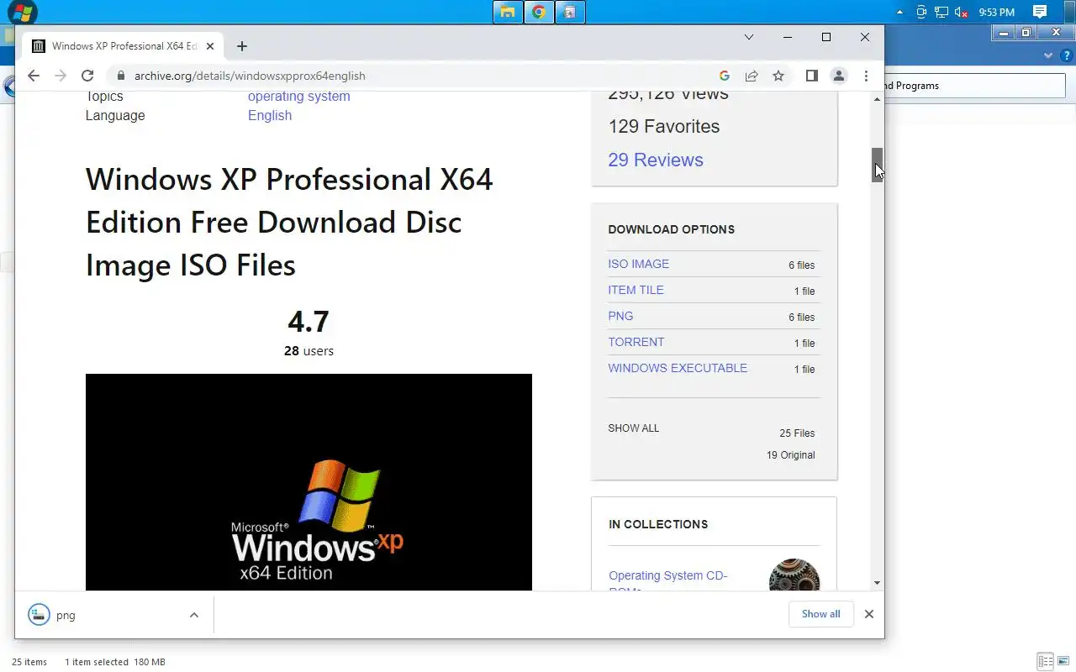Image resolution: width=1076 pixels, height=672 pixels.
Task: Close the downloads bar
Action: click(x=868, y=614)
